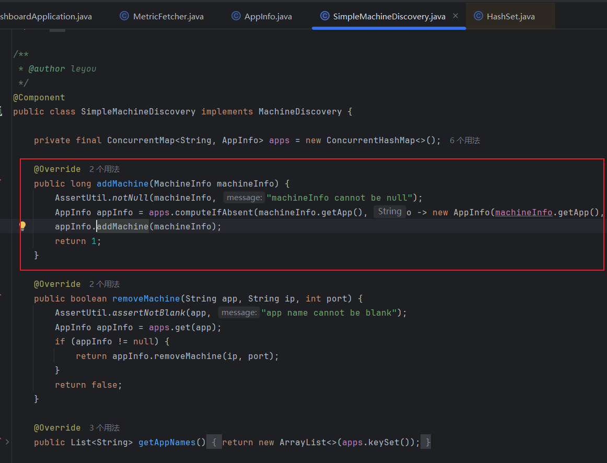Expand the folded closing brace after apps.keySet()
The height and width of the screenshot is (463, 607).
427,442
